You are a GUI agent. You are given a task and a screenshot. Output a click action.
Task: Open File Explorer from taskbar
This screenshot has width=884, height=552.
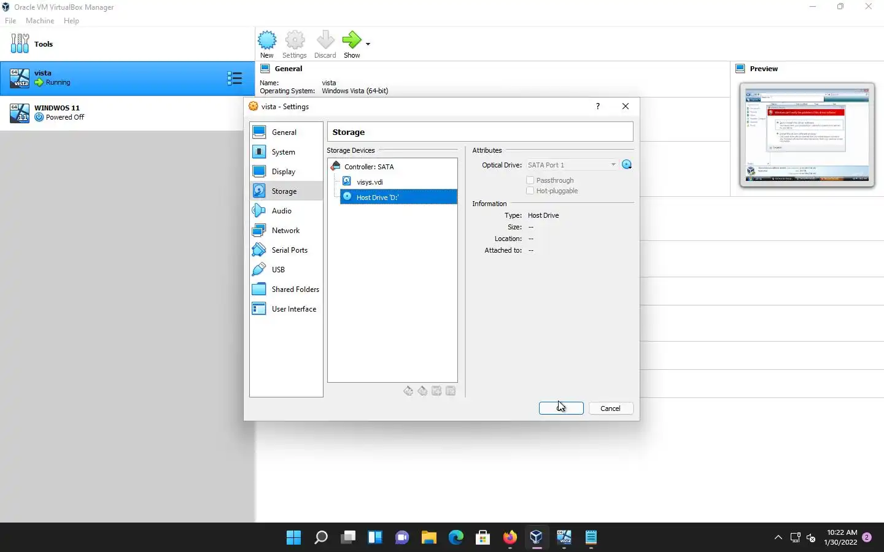[428, 537]
